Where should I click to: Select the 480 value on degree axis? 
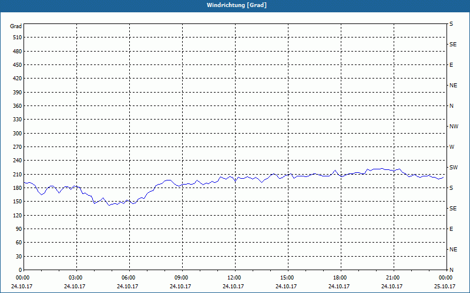point(18,52)
